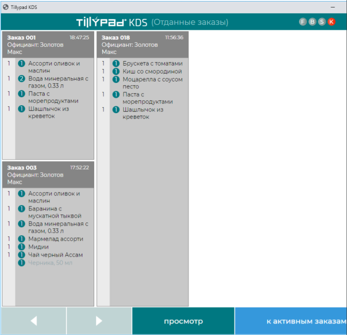Click the просмотр button
347x335 pixels.
click(183, 321)
